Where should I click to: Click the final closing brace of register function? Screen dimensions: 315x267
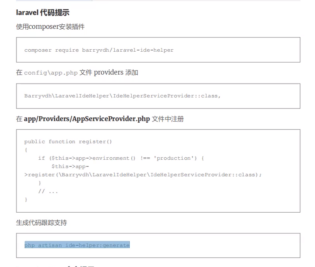(26, 200)
